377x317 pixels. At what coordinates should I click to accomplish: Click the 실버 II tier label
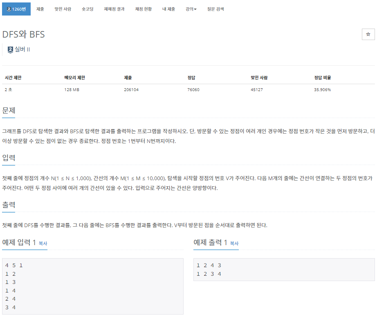[22, 49]
